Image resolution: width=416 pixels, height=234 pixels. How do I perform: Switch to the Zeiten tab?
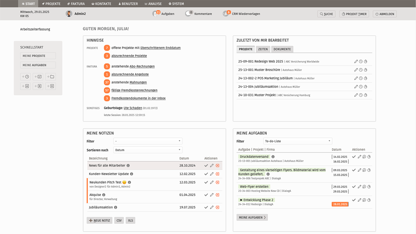coord(263,49)
